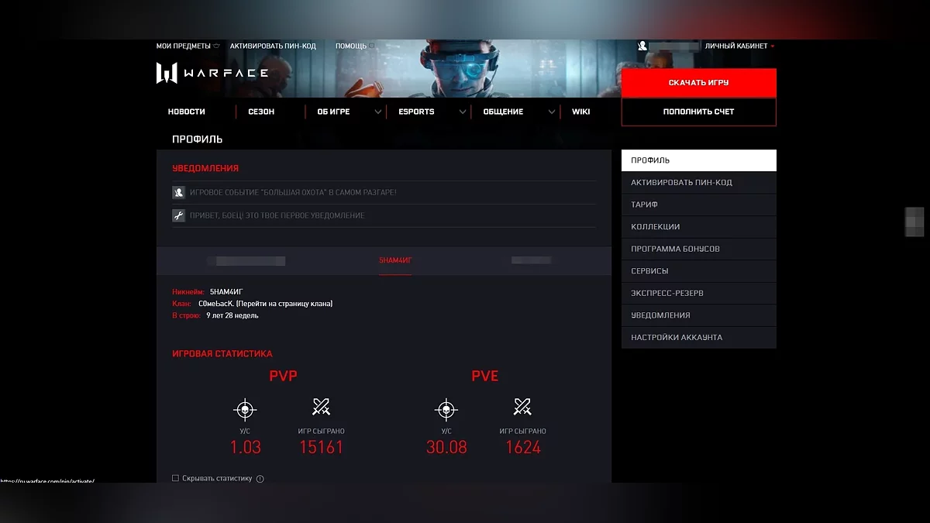Image resolution: width=930 pixels, height=523 pixels.
Task: Expand the Об игре dropdown arrow
Action: [377, 112]
